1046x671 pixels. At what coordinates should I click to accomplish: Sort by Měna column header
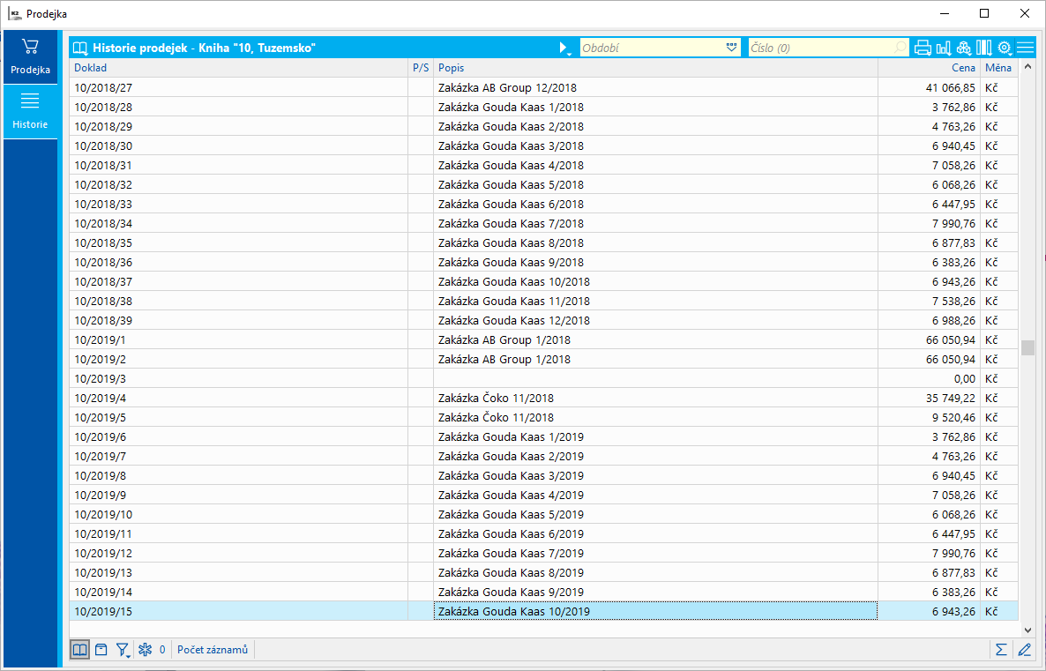tap(998, 68)
